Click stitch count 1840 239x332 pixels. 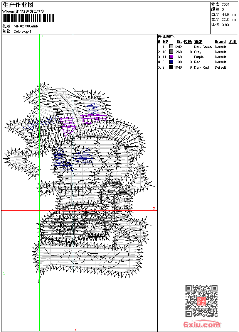pyautogui.click(x=178, y=67)
